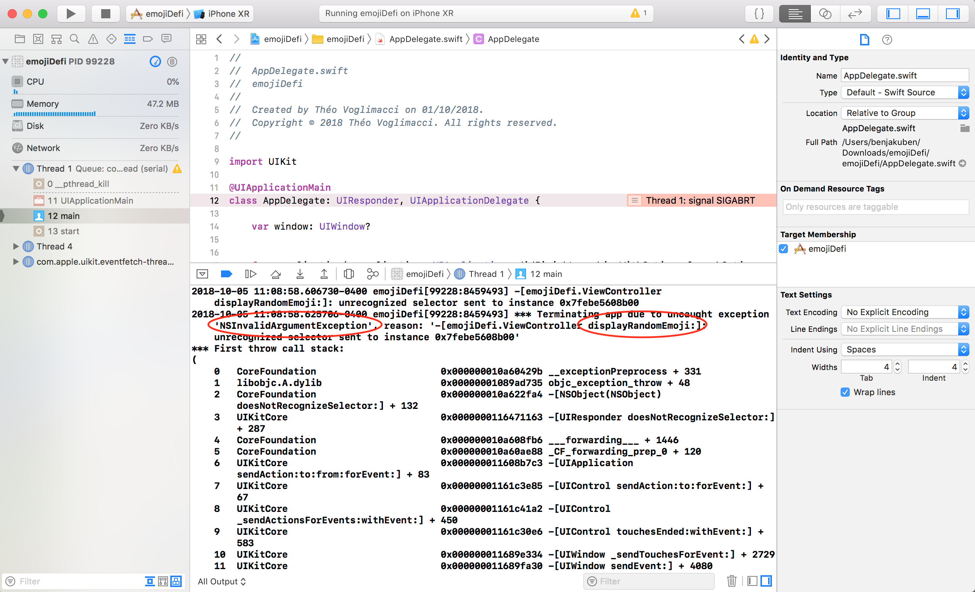Open the All Output selector
Screen dimensions: 975x592
coord(222,581)
